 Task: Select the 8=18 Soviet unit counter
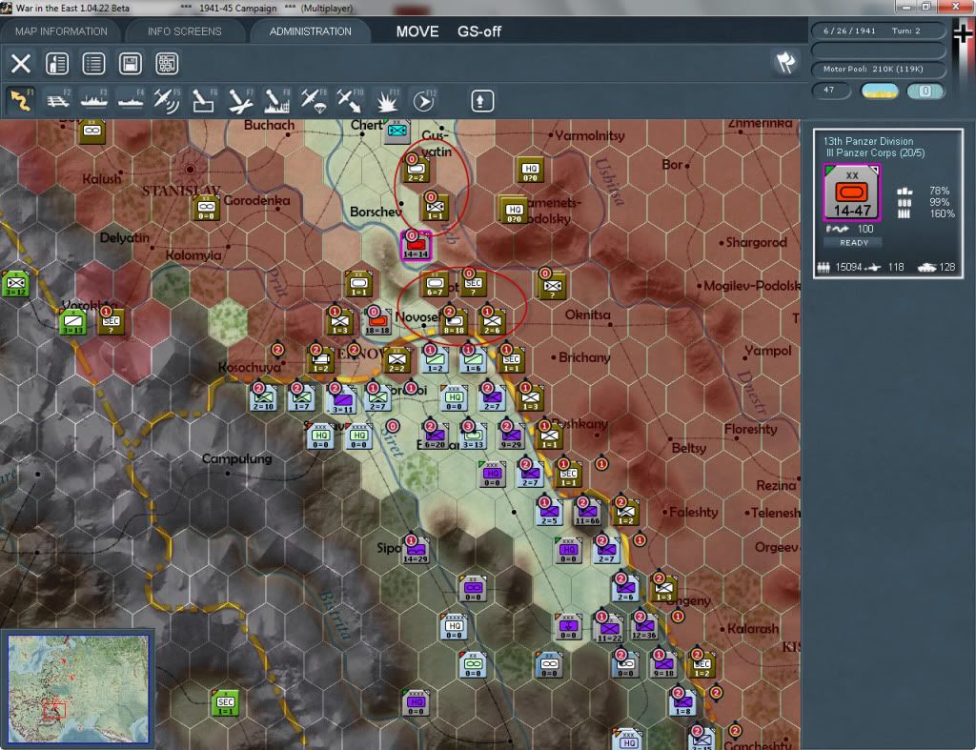[454, 321]
